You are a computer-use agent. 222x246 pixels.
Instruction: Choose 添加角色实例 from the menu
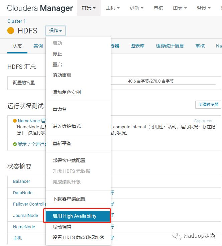tap(78, 92)
